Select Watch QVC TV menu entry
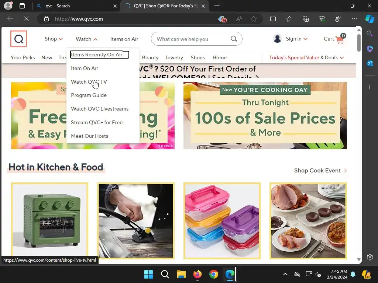This screenshot has height=283, width=378. [x=89, y=82]
